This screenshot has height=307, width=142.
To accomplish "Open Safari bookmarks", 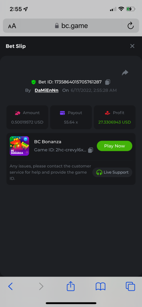I will (x=101, y=287).
